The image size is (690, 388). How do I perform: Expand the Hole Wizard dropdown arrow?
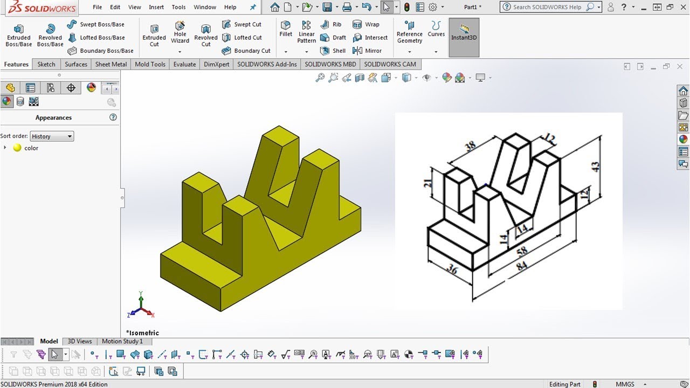point(180,52)
